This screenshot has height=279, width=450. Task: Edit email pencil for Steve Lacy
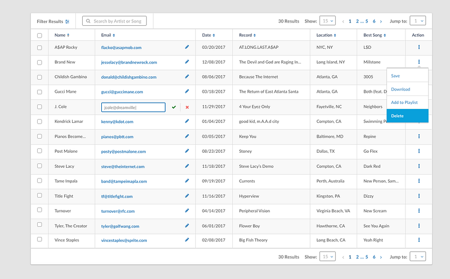(187, 166)
